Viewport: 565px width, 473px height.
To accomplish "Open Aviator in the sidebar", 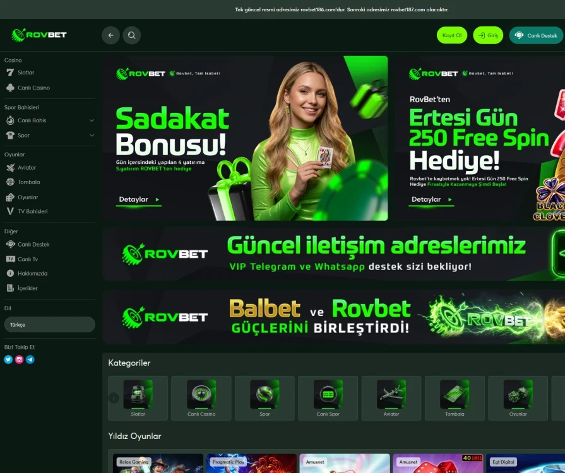I will pyautogui.click(x=27, y=167).
